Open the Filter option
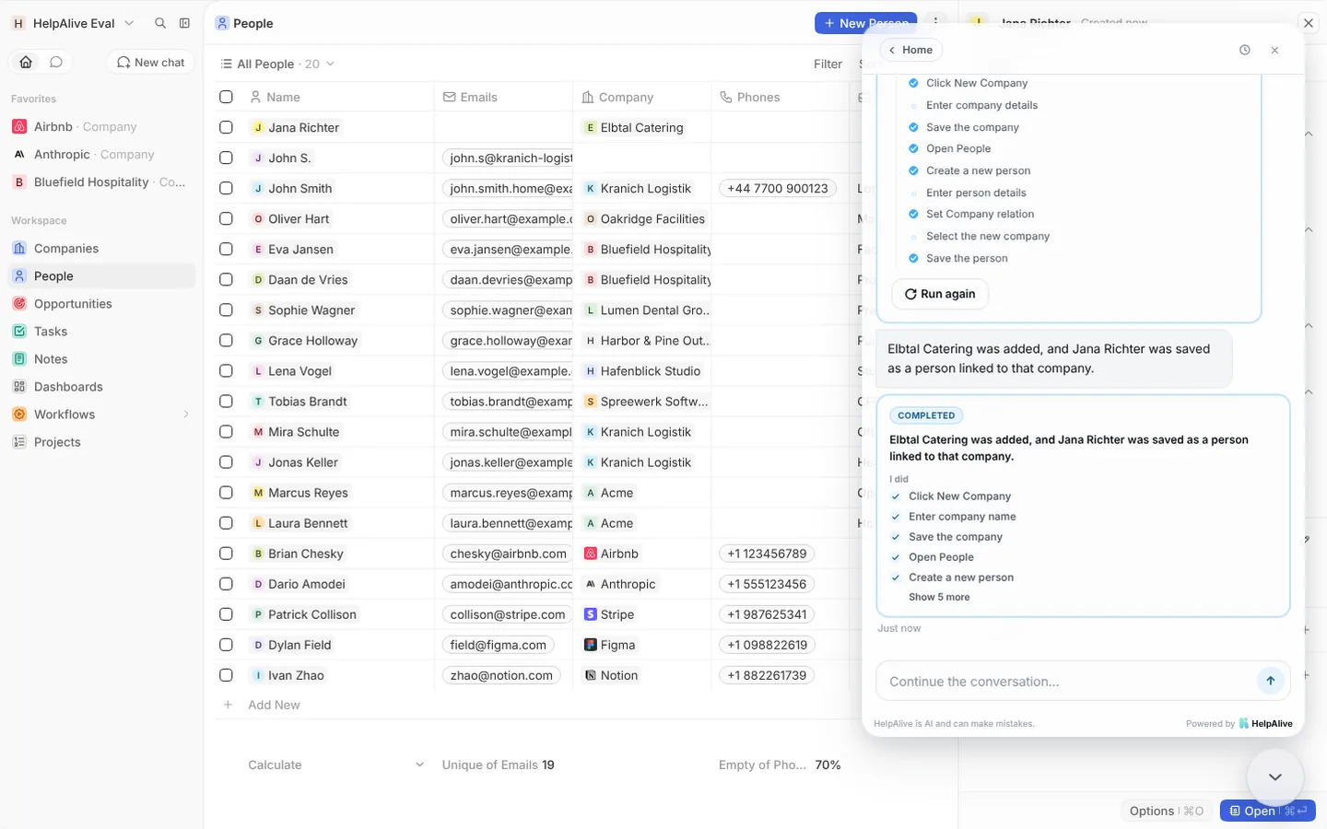 (828, 64)
